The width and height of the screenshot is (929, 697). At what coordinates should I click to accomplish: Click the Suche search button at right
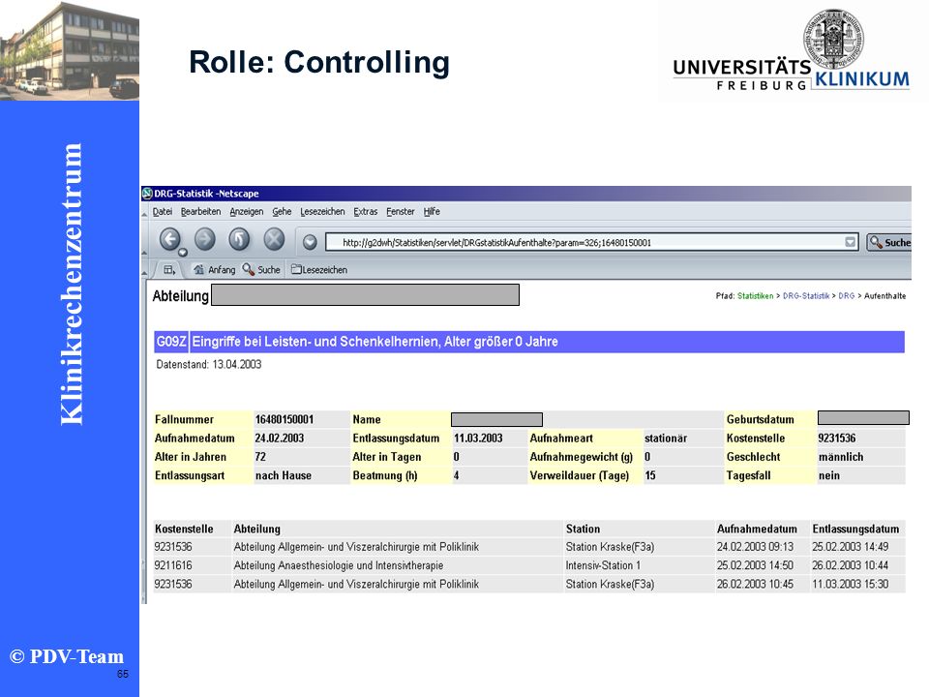[889, 242]
